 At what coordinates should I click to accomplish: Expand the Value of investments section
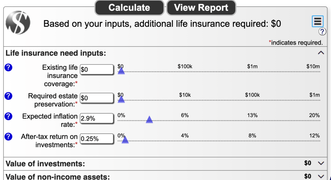click(x=321, y=163)
